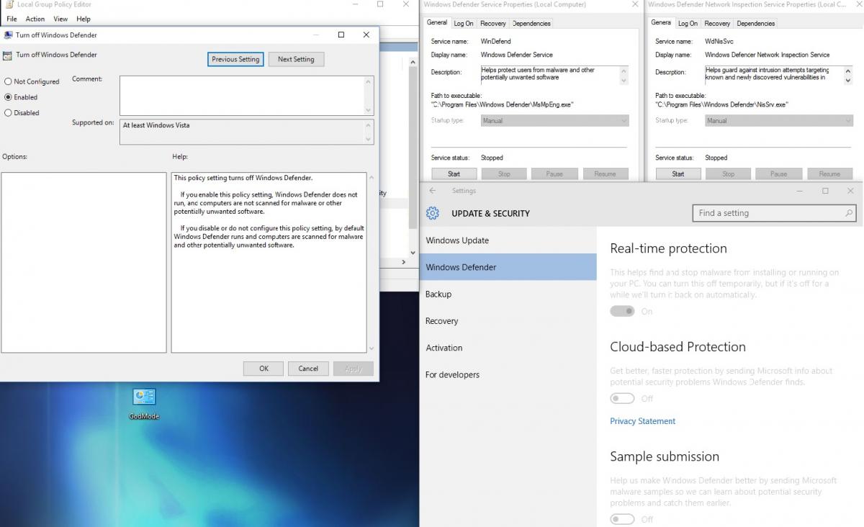Switch to Recovery tab in Defender Service Properties
This screenshot has width=864, height=527.
(493, 24)
